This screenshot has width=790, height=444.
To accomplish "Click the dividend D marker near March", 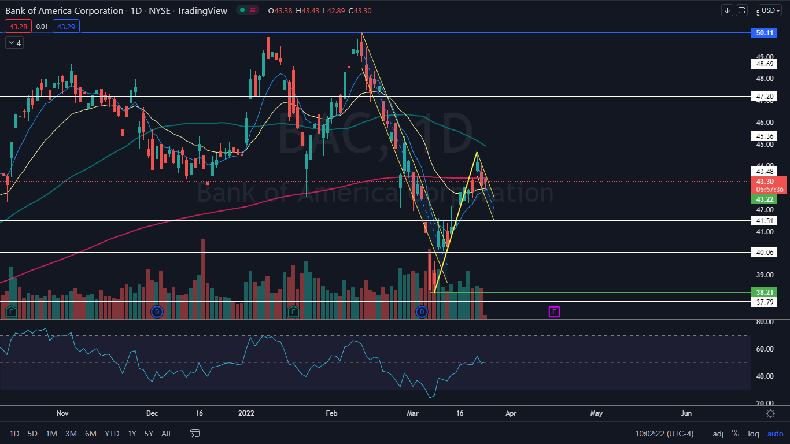I will tap(422, 312).
